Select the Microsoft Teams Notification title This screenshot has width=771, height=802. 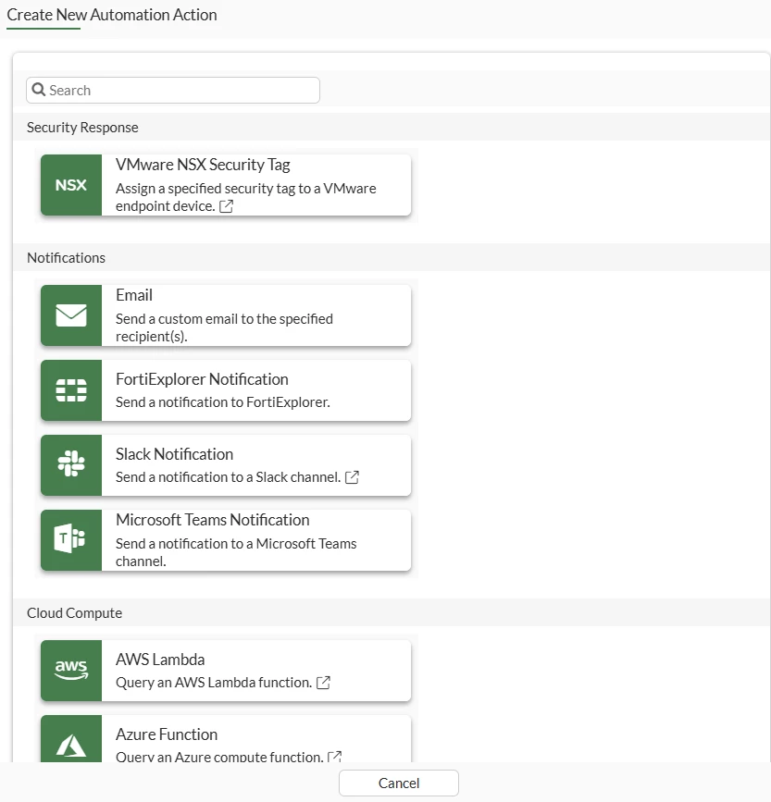coord(212,520)
